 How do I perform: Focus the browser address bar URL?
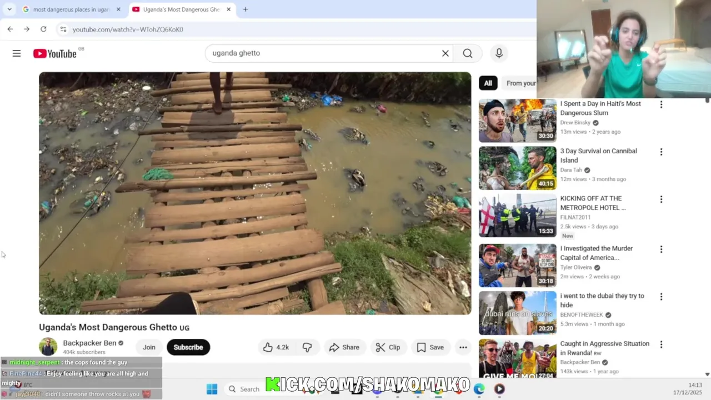tap(128, 29)
